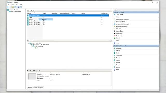The image size is (166, 93).
Task: Click the red X Remove Server icon
Action: click(x=115, y=36)
